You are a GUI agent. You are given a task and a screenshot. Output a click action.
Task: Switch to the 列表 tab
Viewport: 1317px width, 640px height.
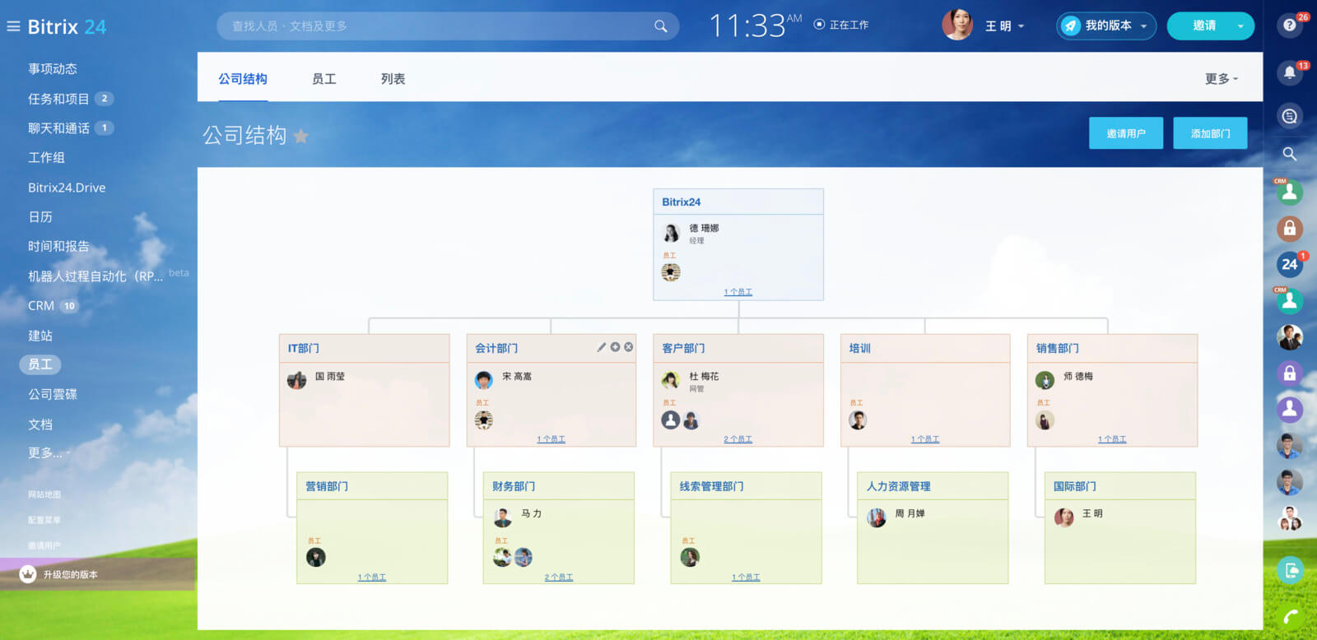coord(393,79)
